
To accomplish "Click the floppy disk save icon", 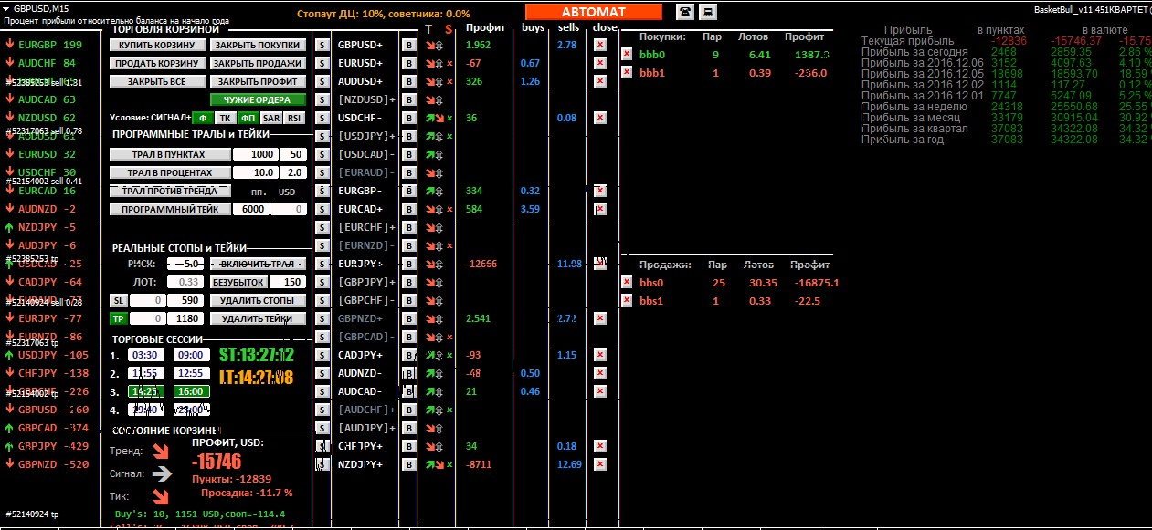I will click(x=707, y=12).
